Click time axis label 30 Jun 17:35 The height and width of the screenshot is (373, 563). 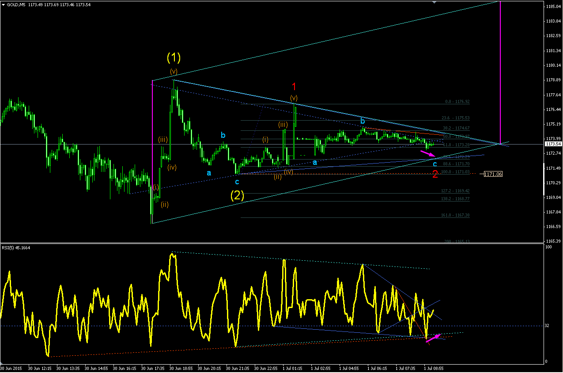tap(153, 368)
